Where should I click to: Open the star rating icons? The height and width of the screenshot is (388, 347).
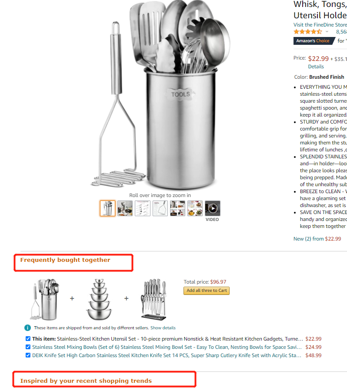[x=308, y=32]
